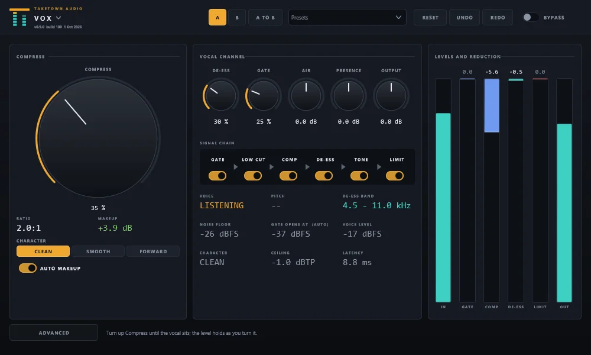This screenshot has height=355, width=591.
Task: Click the AIR knob
Action: pyautogui.click(x=306, y=95)
